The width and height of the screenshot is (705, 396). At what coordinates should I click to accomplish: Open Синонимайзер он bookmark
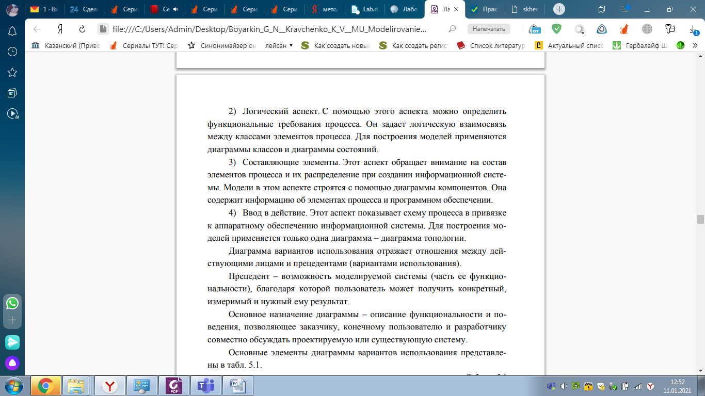pyautogui.click(x=222, y=45)
